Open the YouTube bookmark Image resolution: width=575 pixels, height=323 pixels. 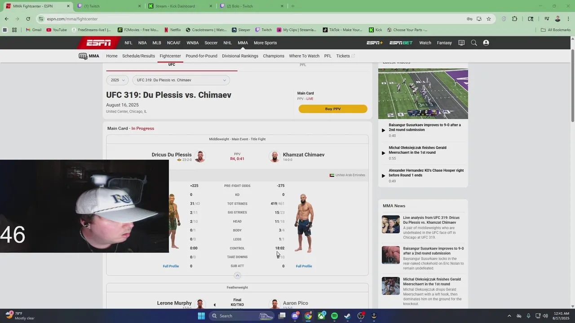(57, 30)
